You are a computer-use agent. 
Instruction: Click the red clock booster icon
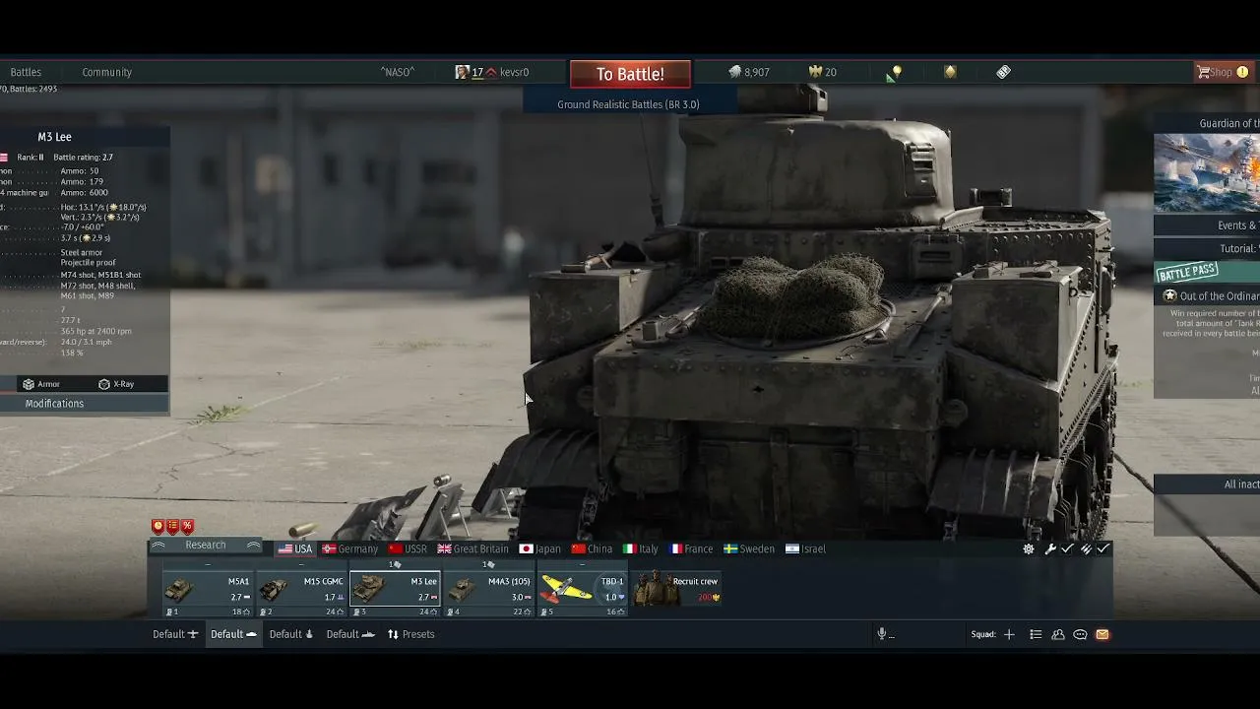[x=157, y=527]
